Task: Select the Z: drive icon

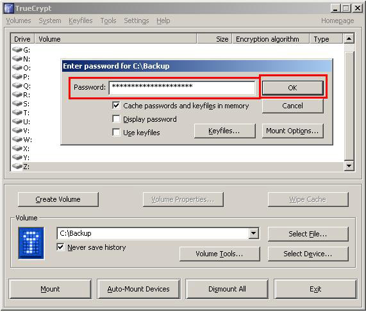Action: click(17, 166)
